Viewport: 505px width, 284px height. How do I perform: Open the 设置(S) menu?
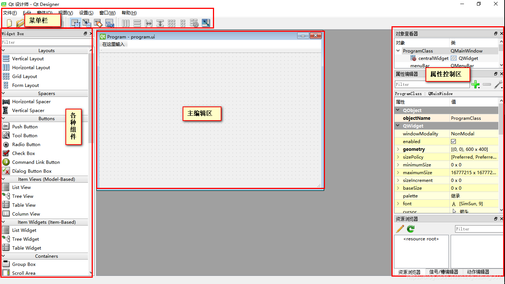click(x=86, y=13)
